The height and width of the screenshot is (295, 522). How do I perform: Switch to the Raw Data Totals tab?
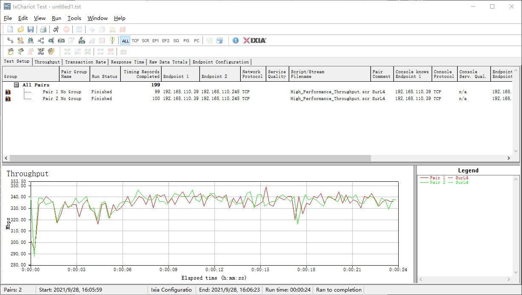(x=168, y=62)
